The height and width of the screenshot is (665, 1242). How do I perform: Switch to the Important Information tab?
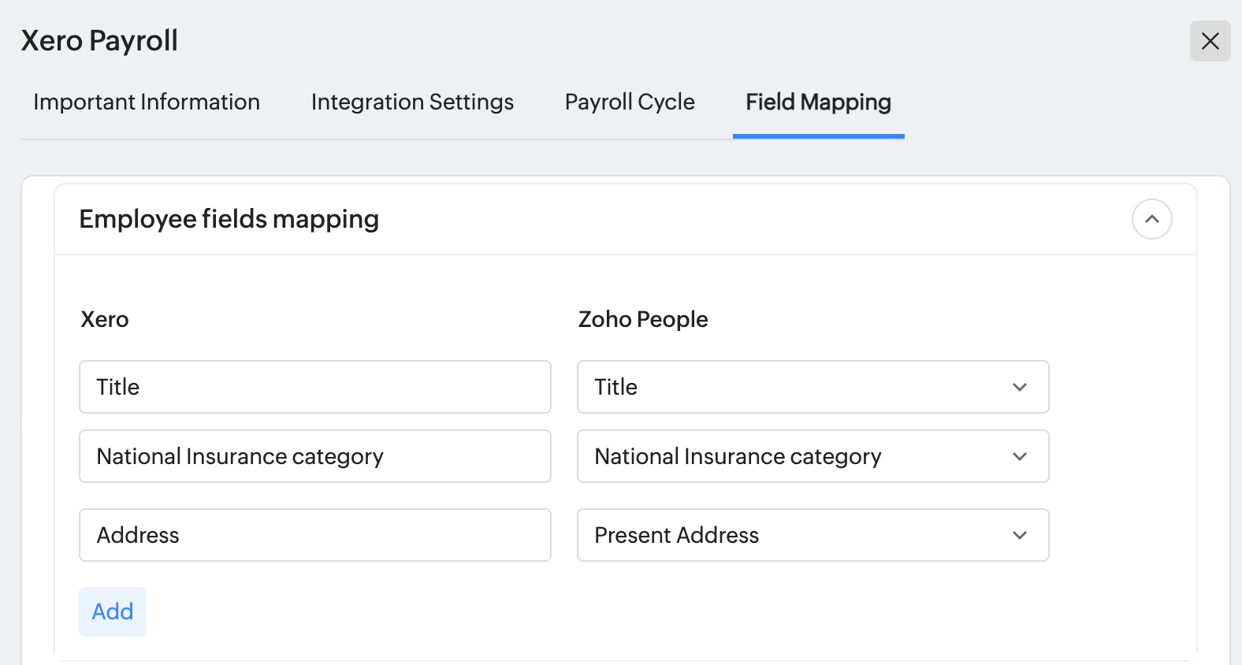pos(147,102)
